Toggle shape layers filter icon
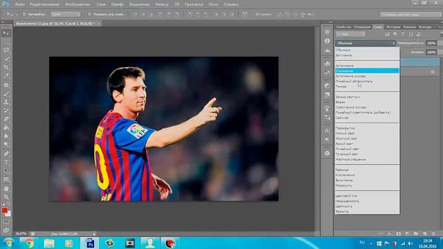This screenshot has height=249, width=443. tap(410, 34)
